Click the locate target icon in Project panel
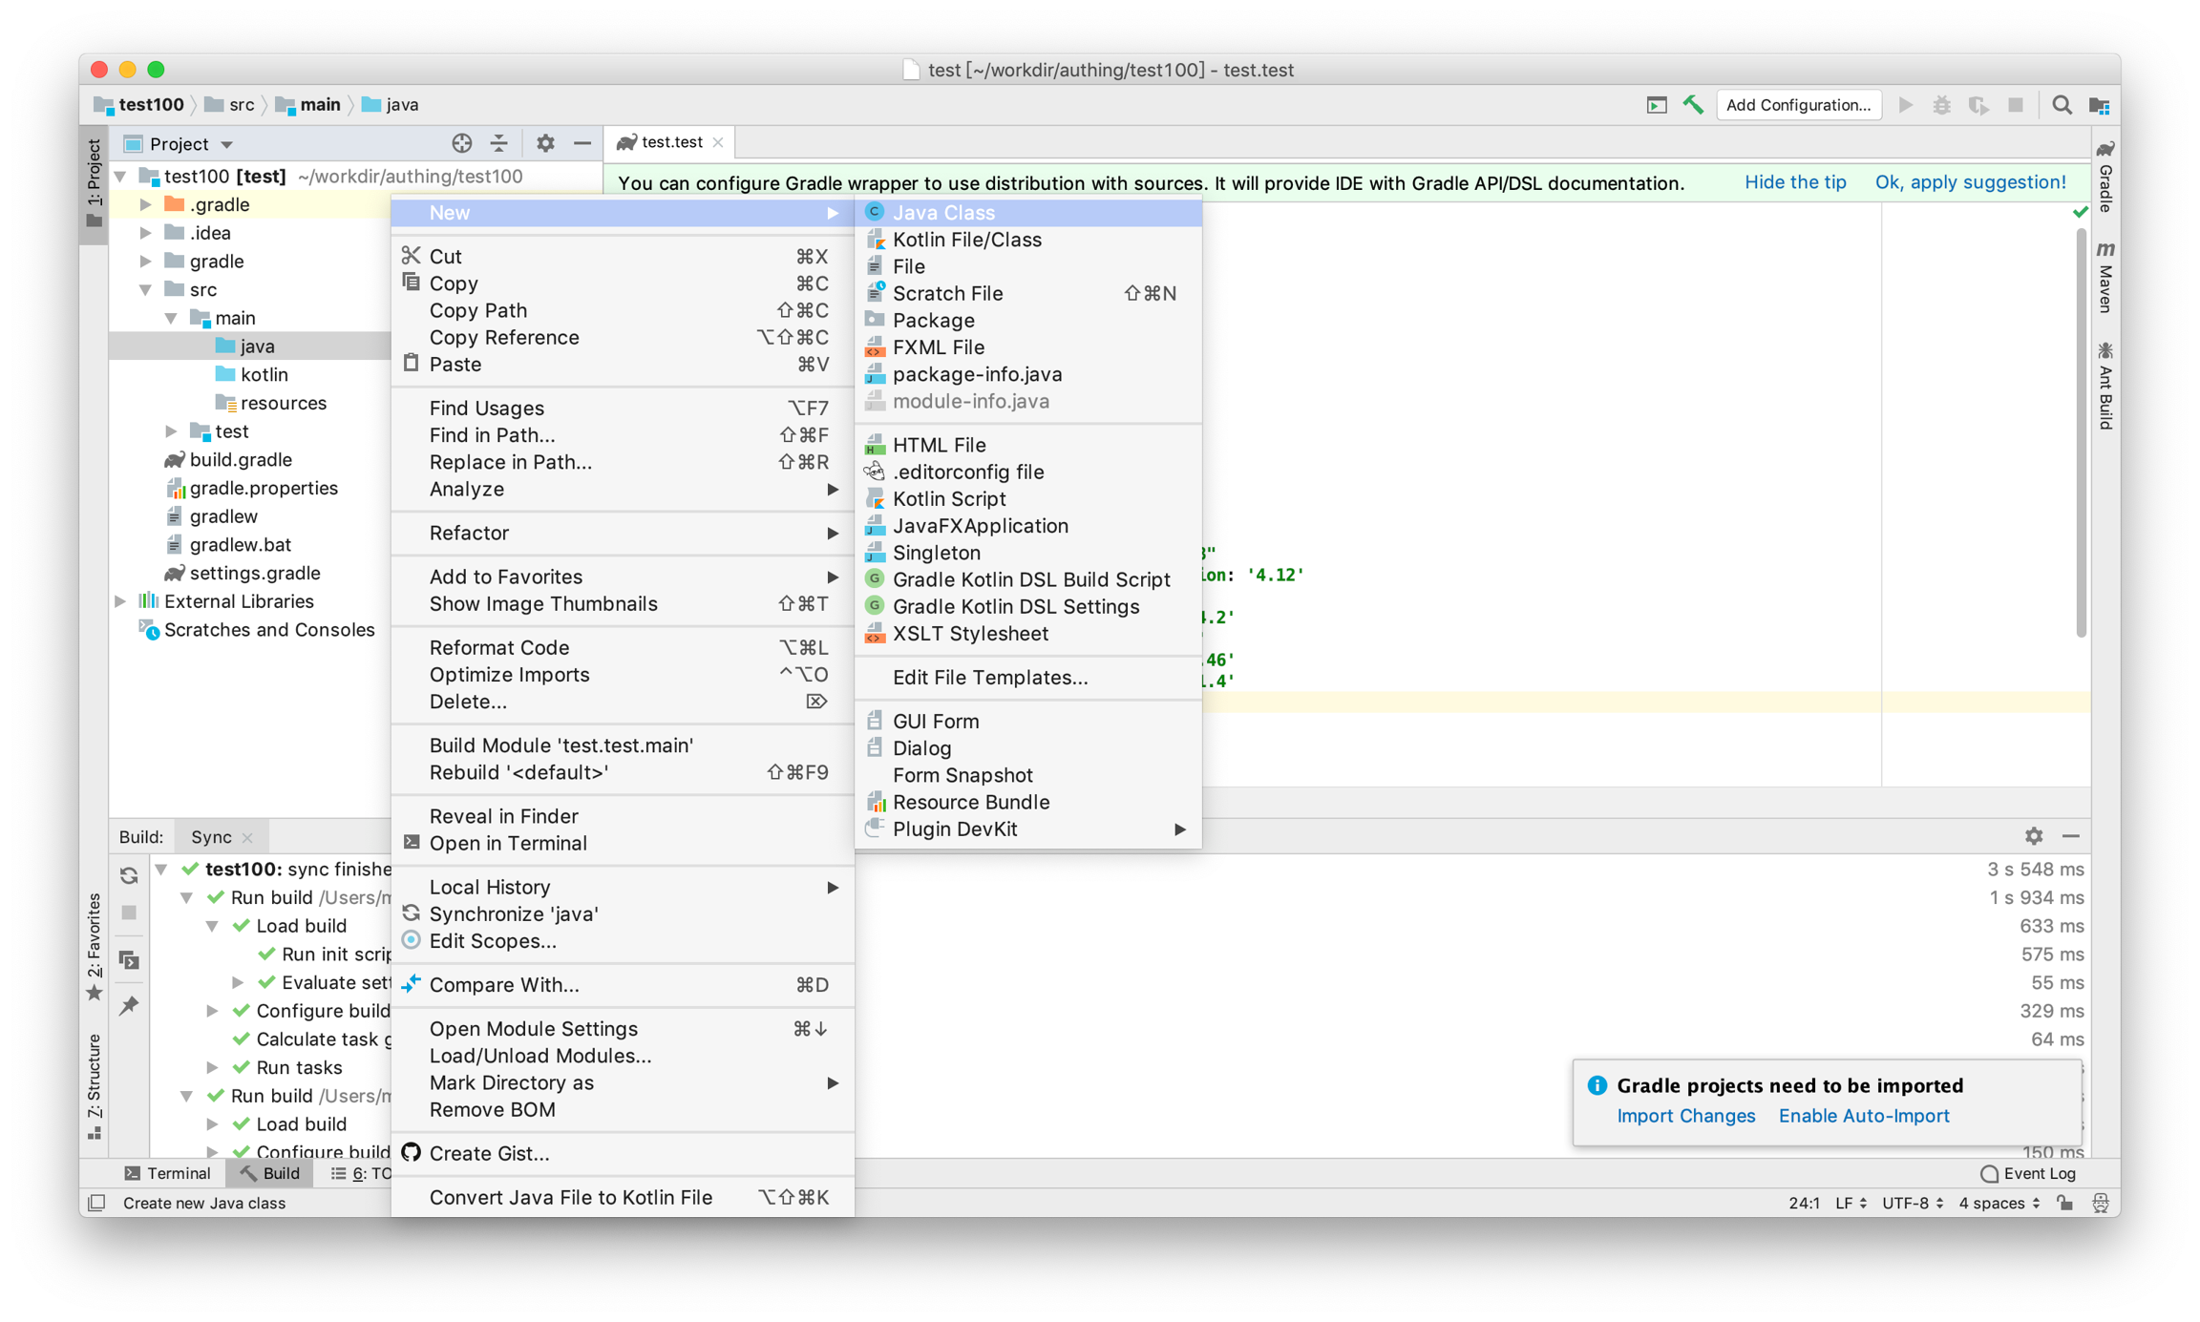The height and width of the screenshot is (1322, 2200). click(462, 143)
